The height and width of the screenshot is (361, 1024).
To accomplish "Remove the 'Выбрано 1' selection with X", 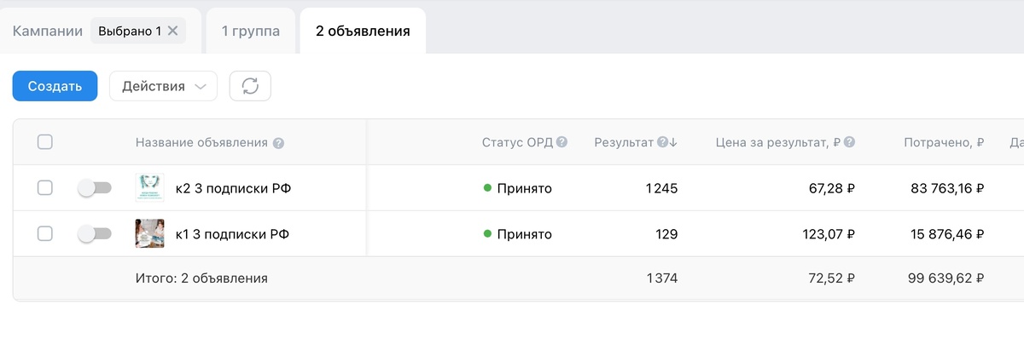I will tap(172, 32).
